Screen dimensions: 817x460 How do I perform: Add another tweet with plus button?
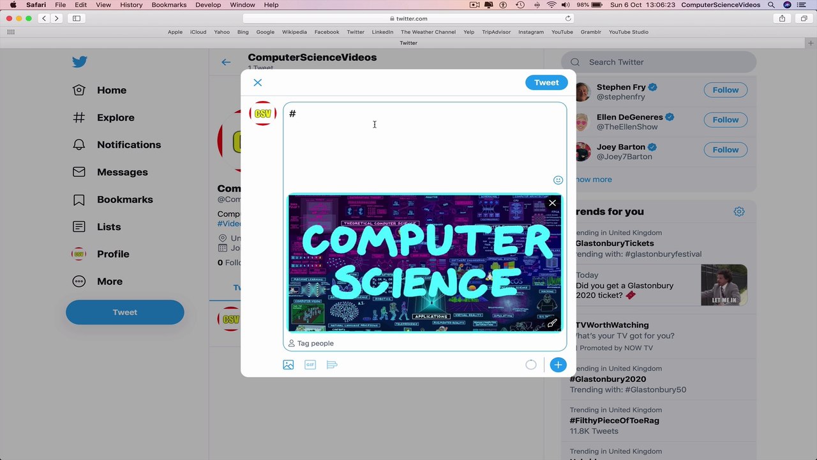click(558, 365)
